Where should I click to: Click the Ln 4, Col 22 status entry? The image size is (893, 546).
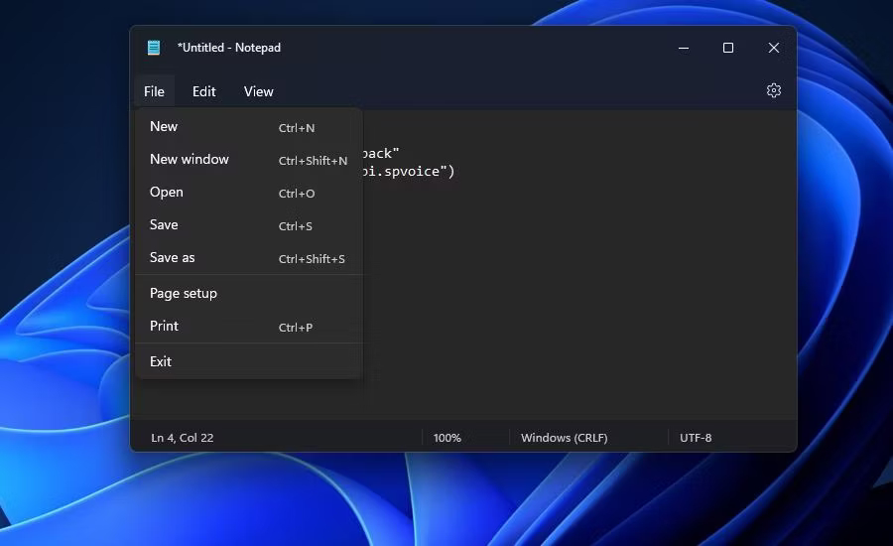pos(183,438)
